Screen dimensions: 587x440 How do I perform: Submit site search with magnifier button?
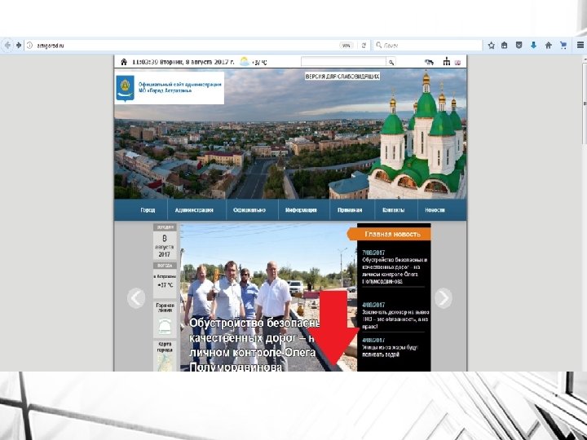click(x=391, y=62)
